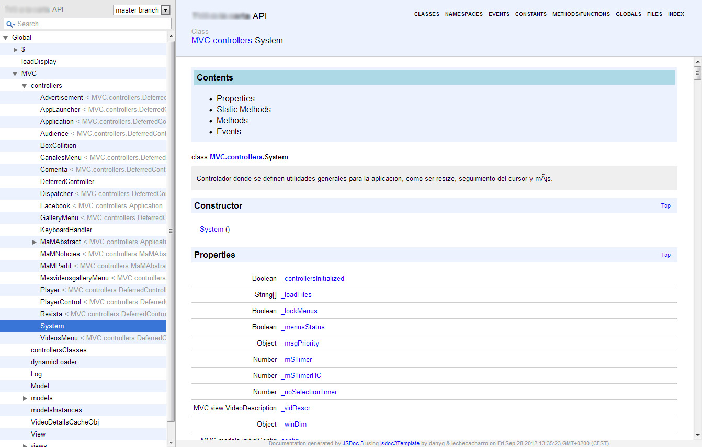702x447 pixels.
Task: Open the master branch dropdown
Action: coord(142,10)
